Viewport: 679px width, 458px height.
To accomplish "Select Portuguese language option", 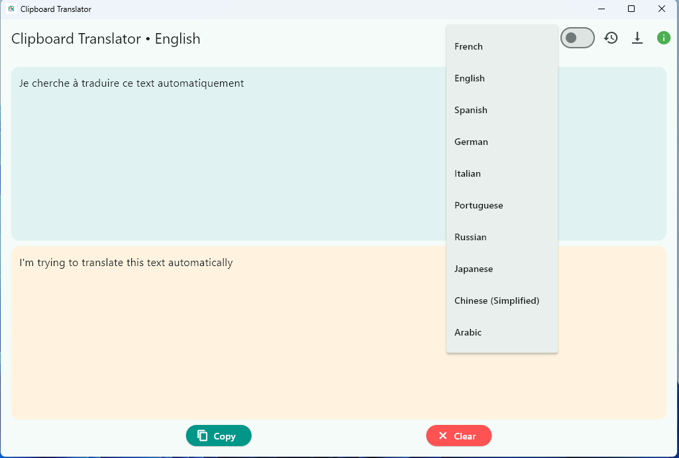I will click(502, 205).
